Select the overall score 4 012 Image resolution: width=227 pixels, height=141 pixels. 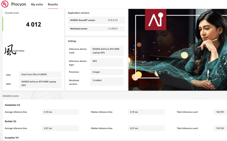tap(33, 24)
